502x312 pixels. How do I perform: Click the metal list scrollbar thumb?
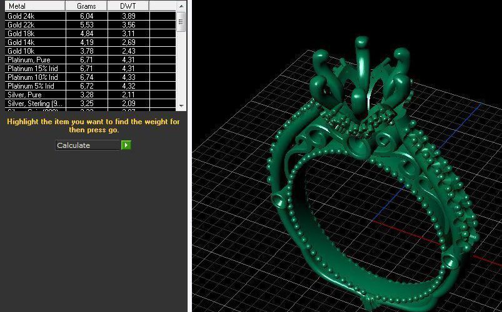[x=181, y=21]
